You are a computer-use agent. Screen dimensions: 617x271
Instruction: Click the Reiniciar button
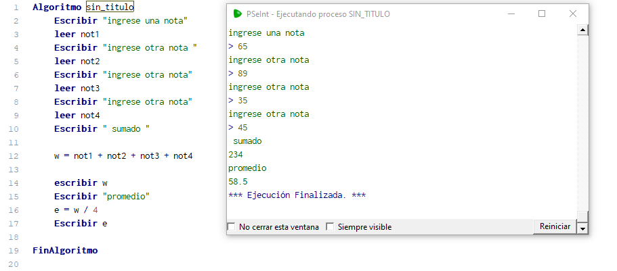[555, 226]
